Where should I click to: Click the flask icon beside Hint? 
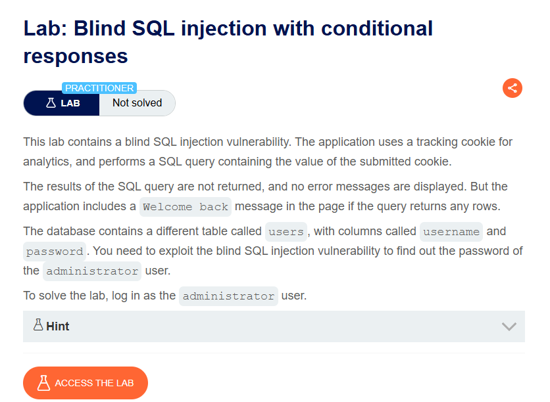click(x=38, y=324)
